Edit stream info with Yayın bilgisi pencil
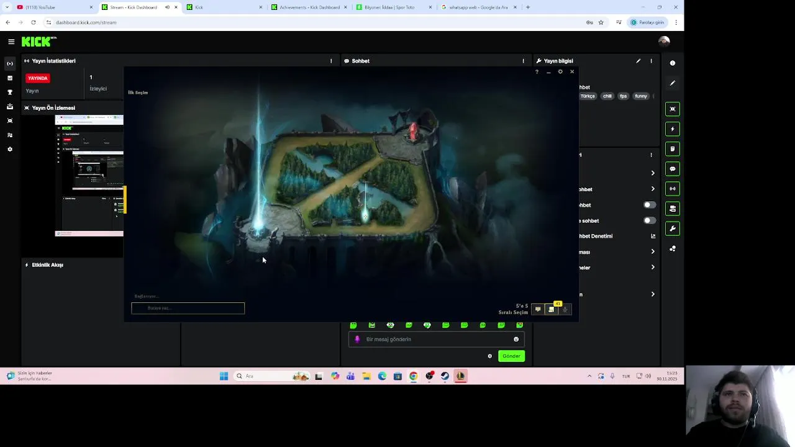795x447 pixels. (638, 61)
